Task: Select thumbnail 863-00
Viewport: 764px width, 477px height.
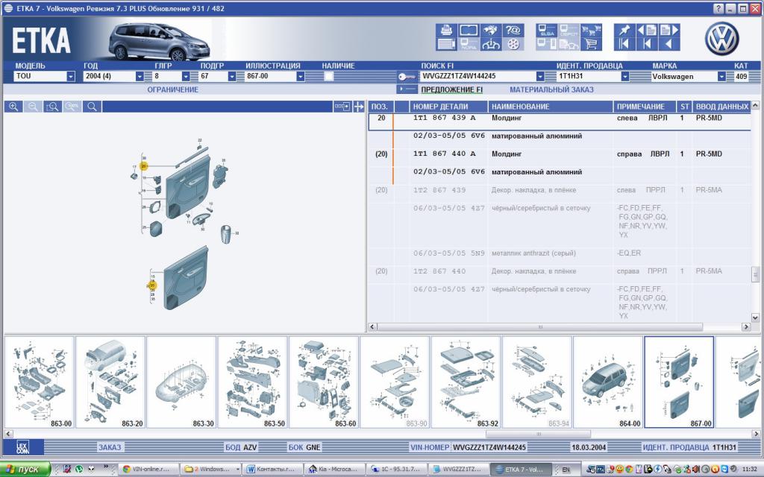Action: click(39, 382)
